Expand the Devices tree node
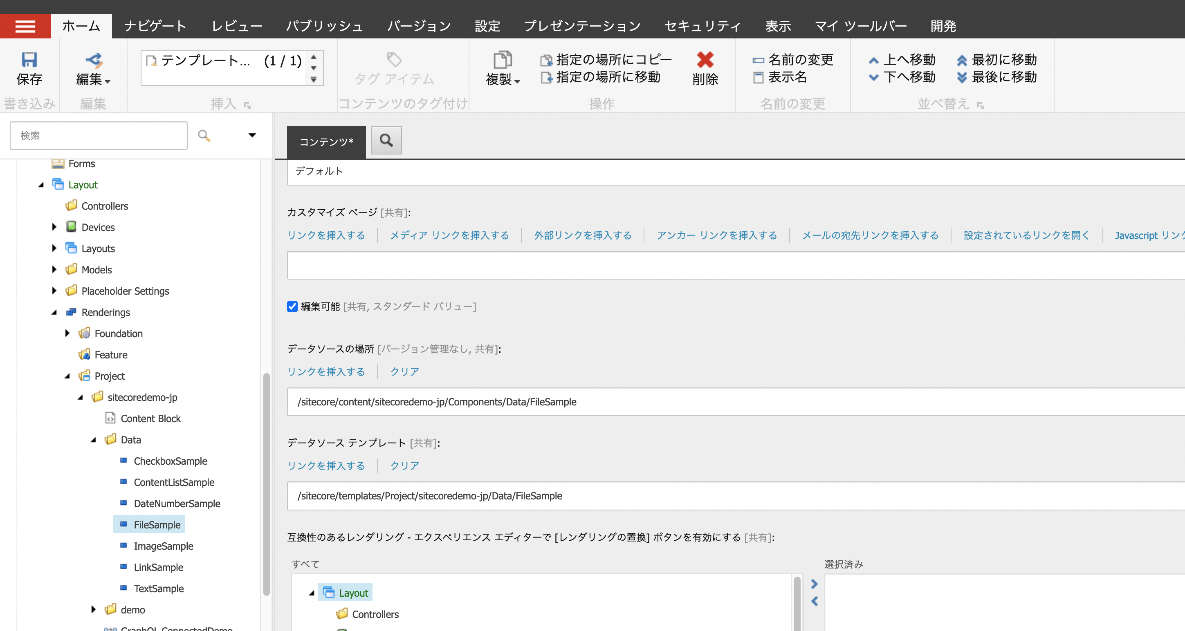1185x631 pixels. (x=54, y=227)
